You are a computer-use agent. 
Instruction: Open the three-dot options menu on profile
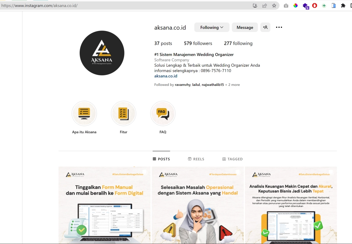point(279,27)
